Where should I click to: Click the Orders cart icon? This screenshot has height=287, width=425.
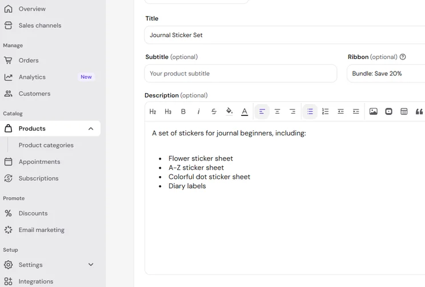[9, 60]
